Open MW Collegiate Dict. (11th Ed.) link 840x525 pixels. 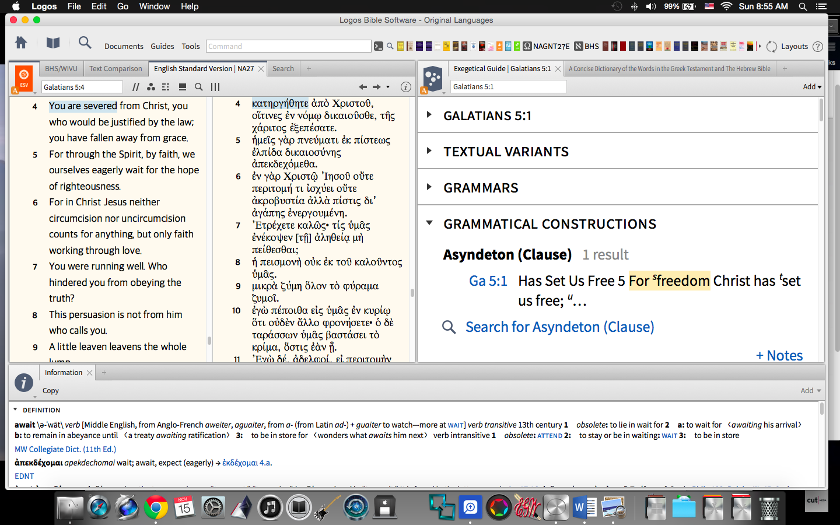65,449
